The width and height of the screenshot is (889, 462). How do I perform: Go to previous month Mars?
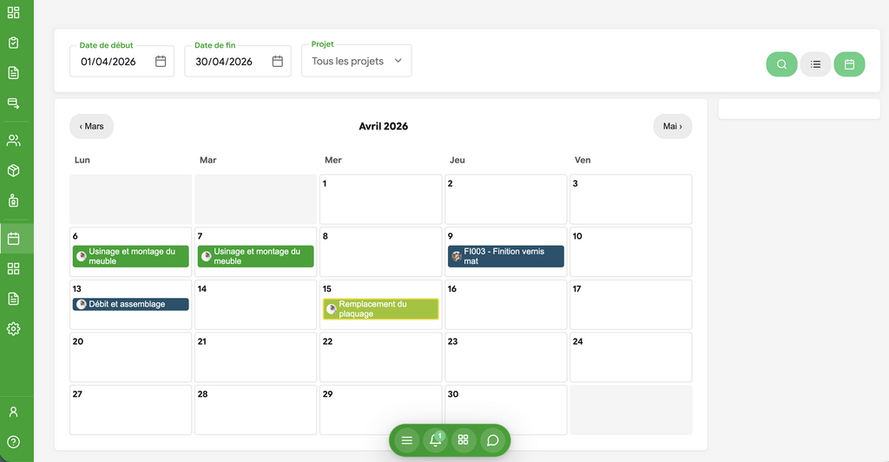(x=91, y=127)
